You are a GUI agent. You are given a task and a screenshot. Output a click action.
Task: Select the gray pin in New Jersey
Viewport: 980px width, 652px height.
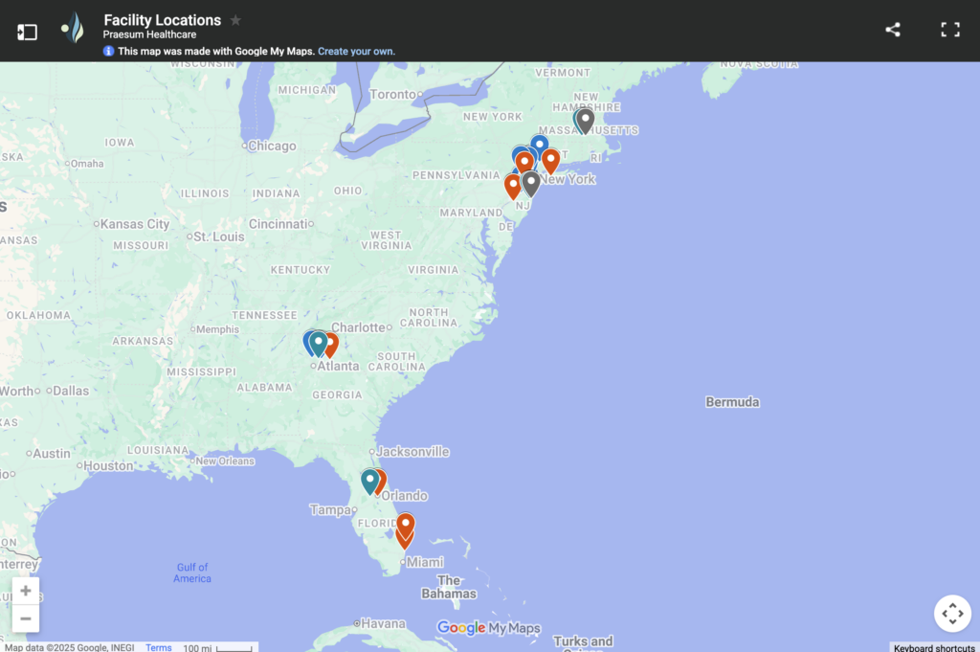[531, 182]
